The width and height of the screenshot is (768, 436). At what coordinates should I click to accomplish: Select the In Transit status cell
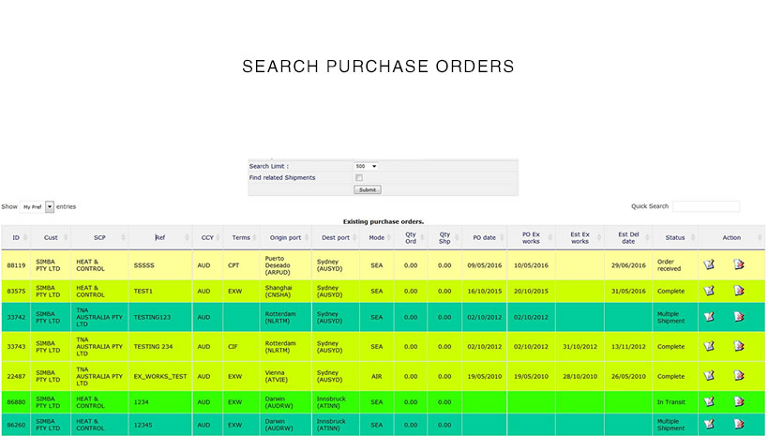tap(675, 402)
